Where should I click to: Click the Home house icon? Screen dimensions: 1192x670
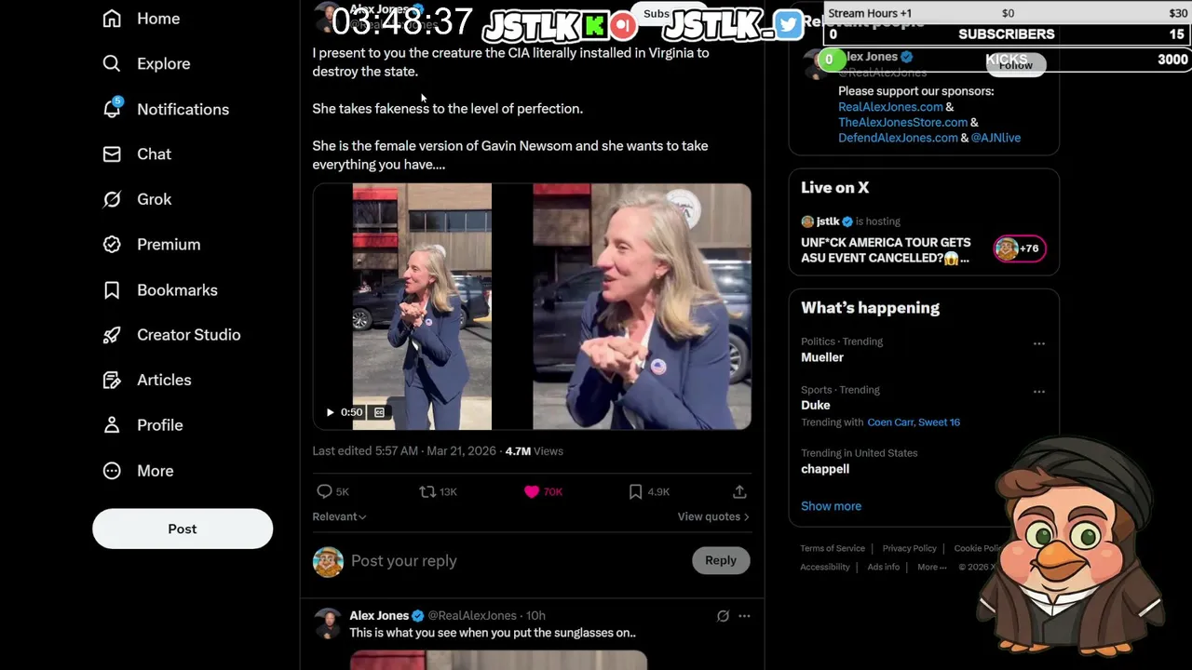click(112, 19)
